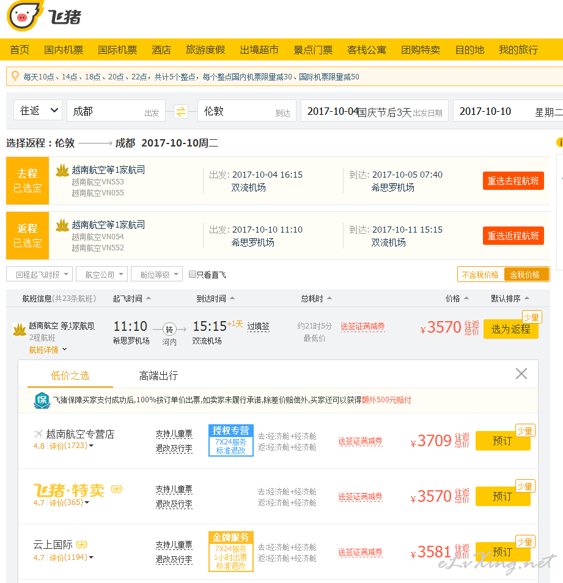Open 团购特卖 in the navigation bar

(421, 50)
